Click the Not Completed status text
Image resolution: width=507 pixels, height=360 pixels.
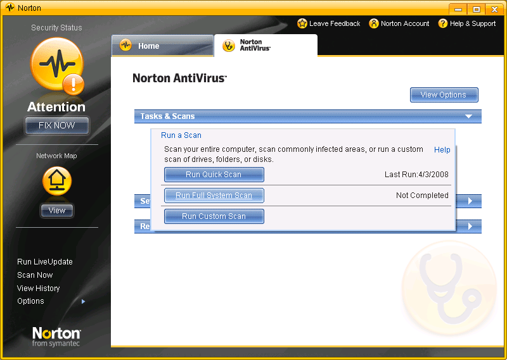[x=422, y=196]
